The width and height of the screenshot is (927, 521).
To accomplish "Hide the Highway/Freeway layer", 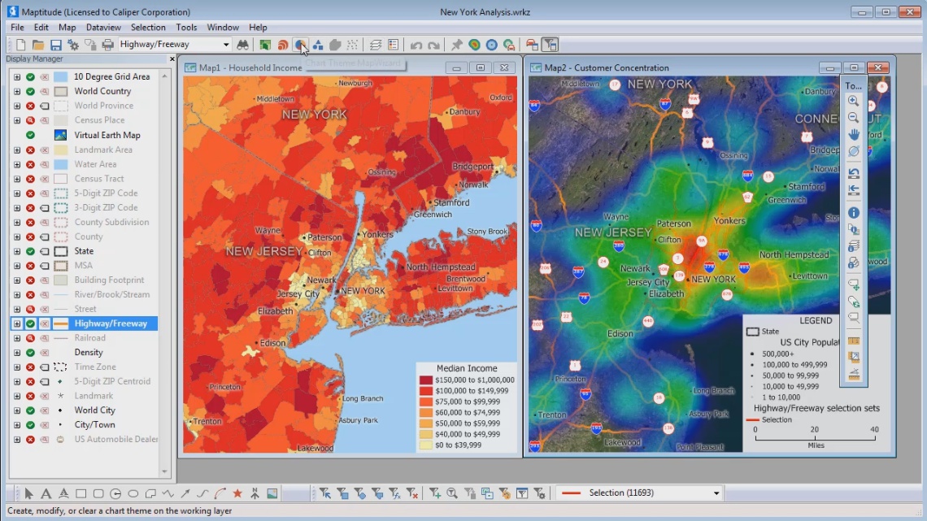I will click(x=29, y=323).
